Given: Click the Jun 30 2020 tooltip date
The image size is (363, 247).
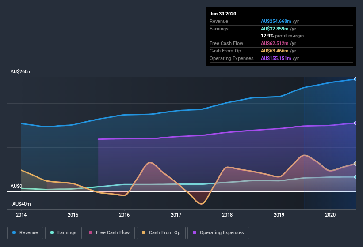Looking at the screenshot, I should click(223, 14).
